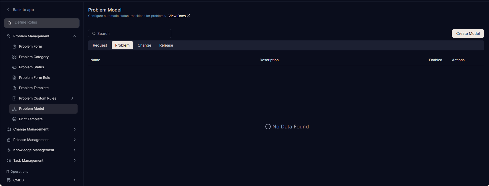Collapse the Problem Management section
This screenshot has height=186, width=489.
point(74,36)
